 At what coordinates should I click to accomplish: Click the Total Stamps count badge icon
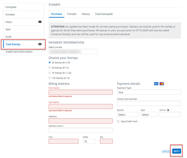click(x=40, y=44)
